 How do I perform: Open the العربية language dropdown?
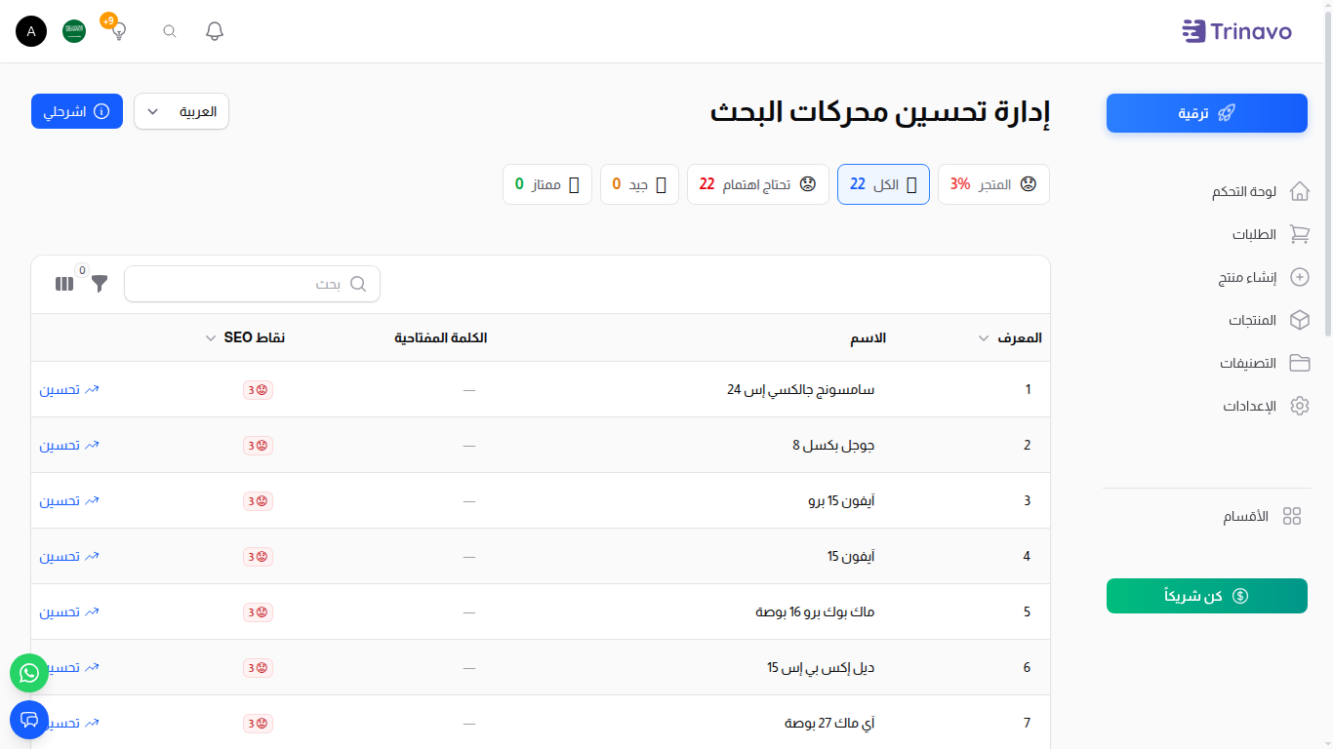click(182, 111)
